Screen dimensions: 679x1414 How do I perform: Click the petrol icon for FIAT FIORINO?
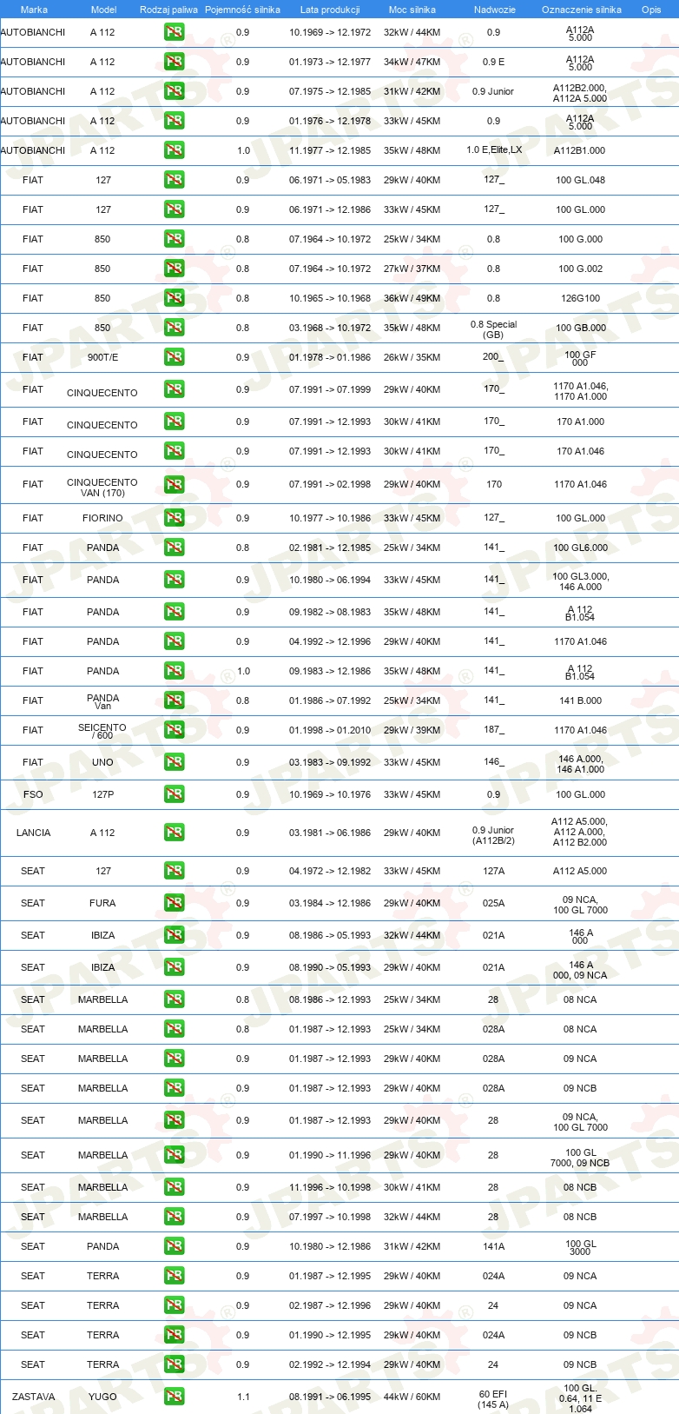pos(174,518)
